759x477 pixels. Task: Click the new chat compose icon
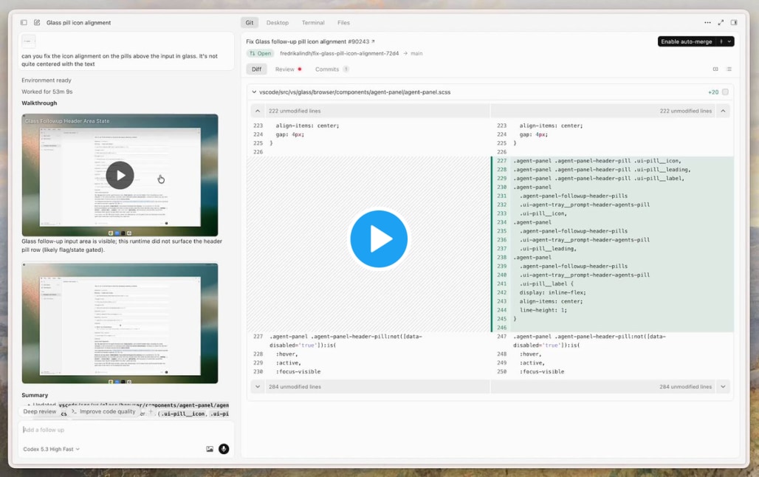coord(37,23)
